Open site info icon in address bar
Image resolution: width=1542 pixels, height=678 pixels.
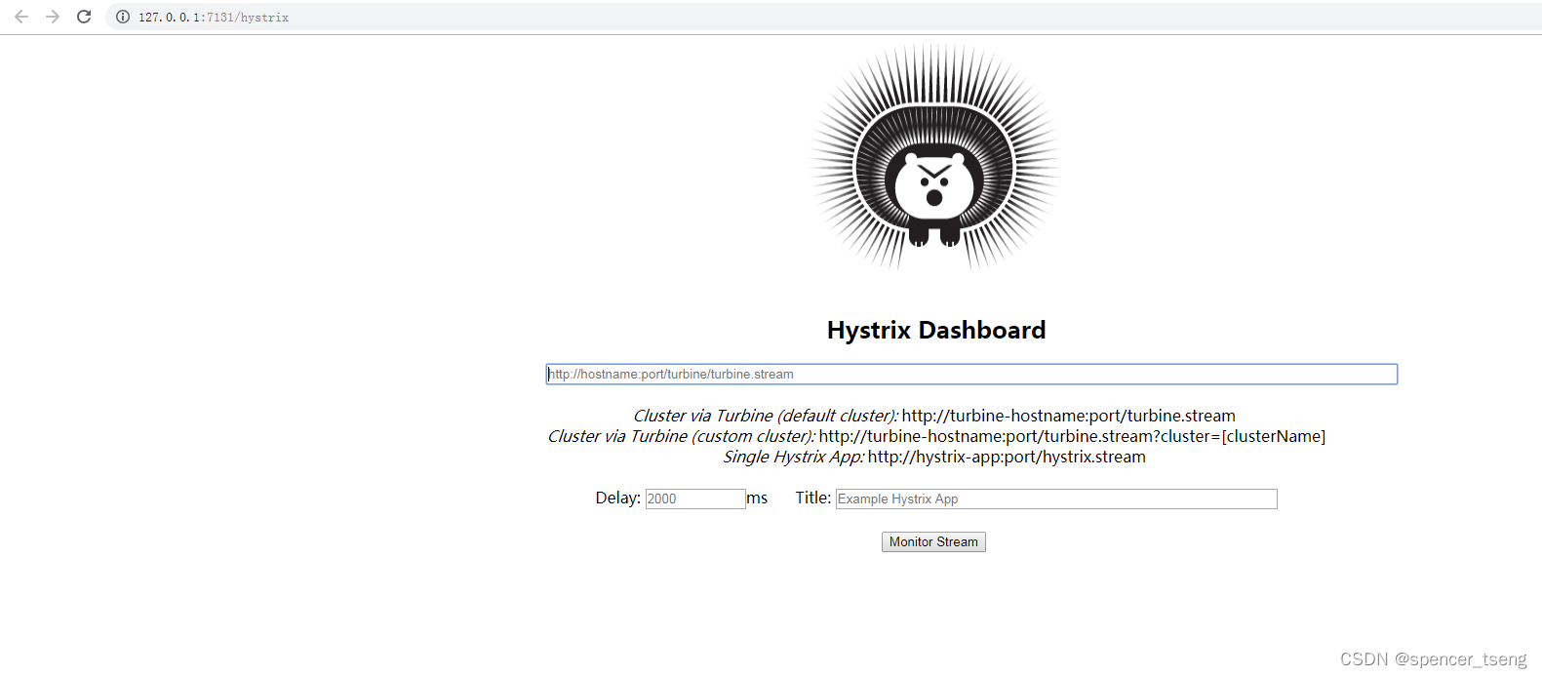pos(123,17)
